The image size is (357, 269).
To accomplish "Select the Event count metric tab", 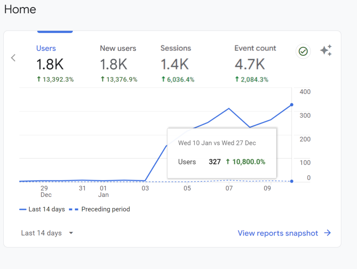I will (255, 48).
